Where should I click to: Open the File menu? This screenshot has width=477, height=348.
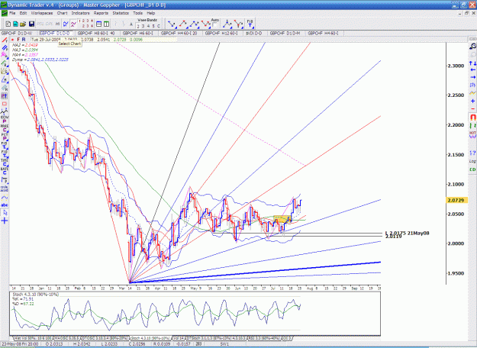[12, 13]
